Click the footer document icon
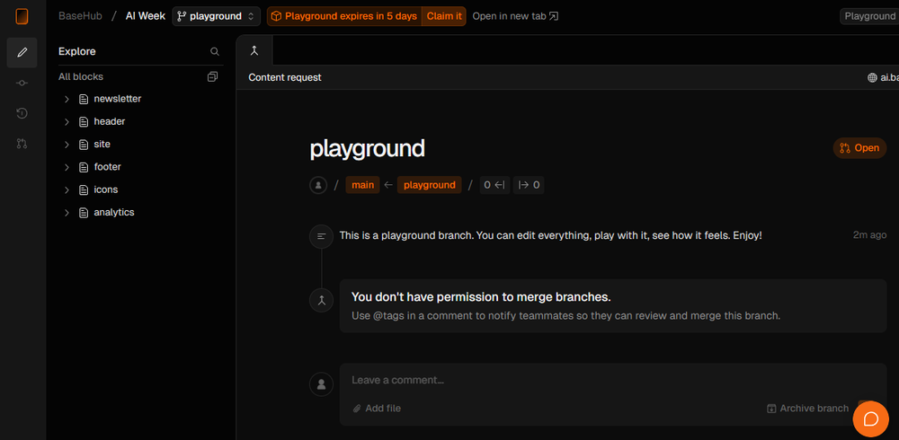The width and height of the screenshot is (899, 440). 84,167
